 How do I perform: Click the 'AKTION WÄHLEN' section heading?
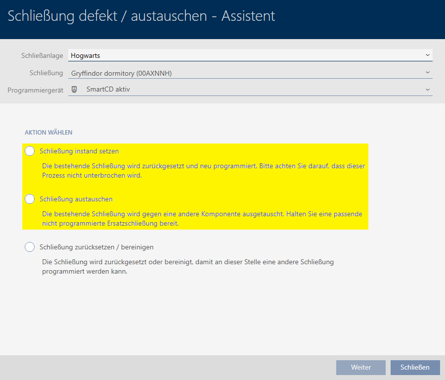pos(48,133)
